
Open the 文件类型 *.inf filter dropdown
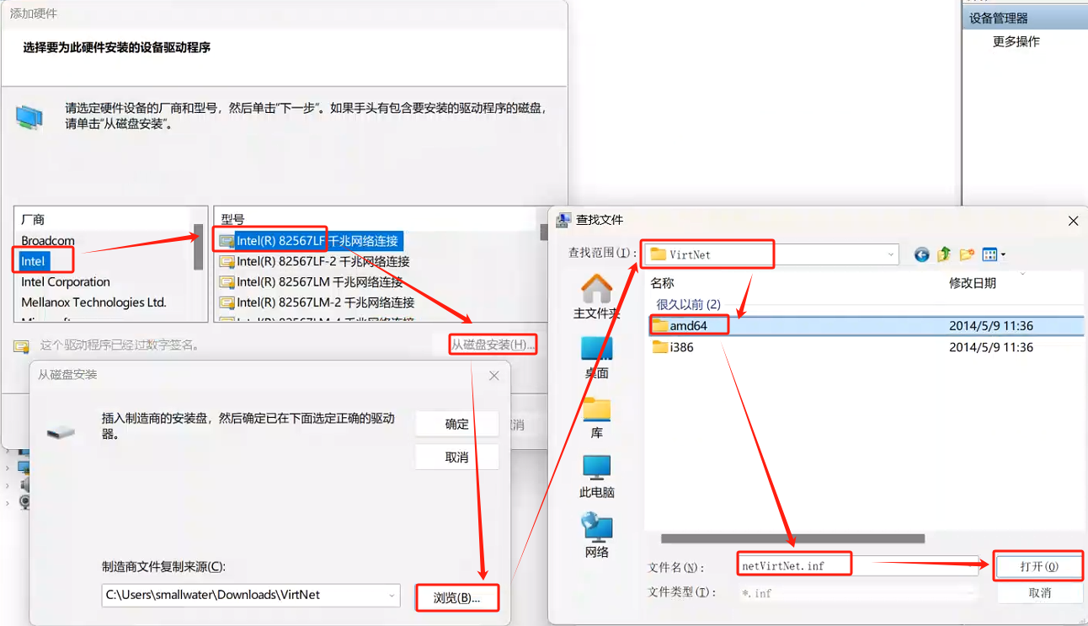pyautogui.click(x=859, y=593)
